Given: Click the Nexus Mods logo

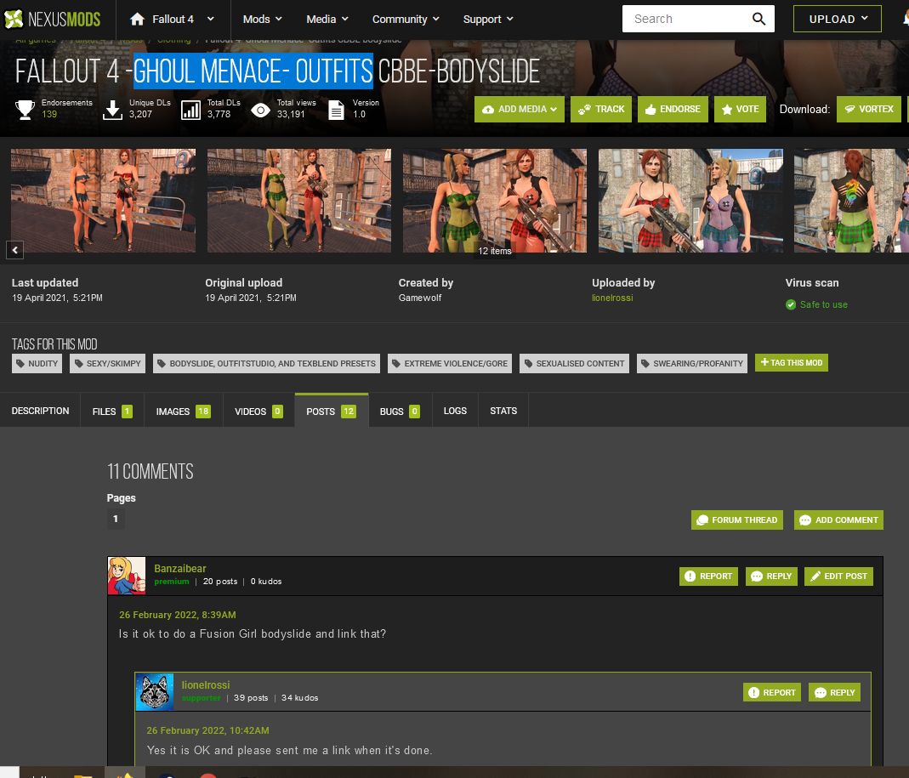Looking at the screenshot, I should 52,19.
